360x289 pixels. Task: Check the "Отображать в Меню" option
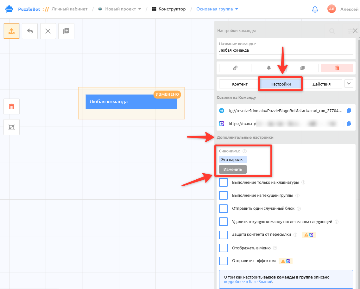pos(223,248)
